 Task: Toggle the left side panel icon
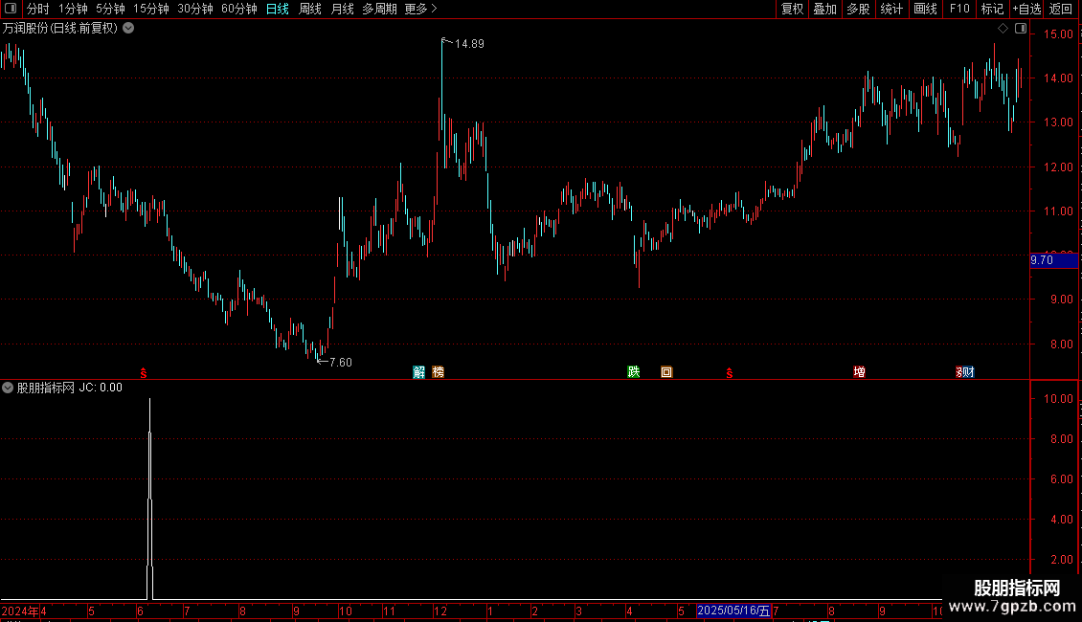pos(11,9)
